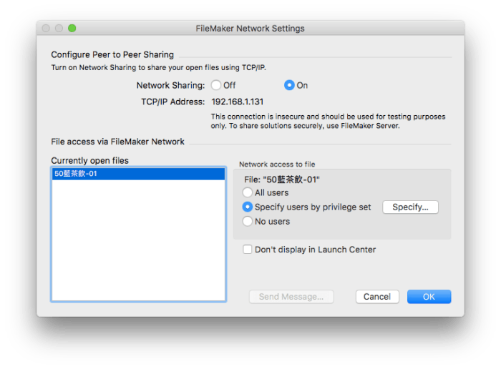Viewport: 501px width, 369px height.
Task: Click the FileMaker Network Settings title bar
Action: [250, 29]
